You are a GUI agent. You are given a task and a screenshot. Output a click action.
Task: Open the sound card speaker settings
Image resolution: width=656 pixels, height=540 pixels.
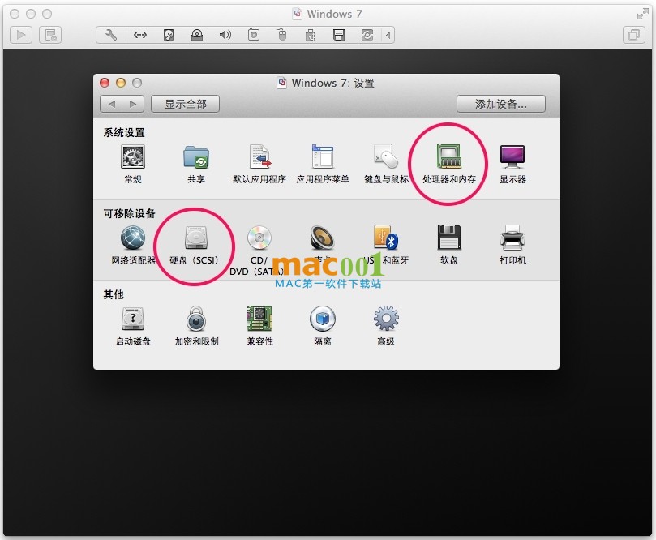pos(322,246)
